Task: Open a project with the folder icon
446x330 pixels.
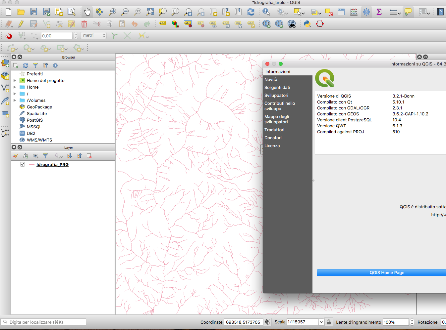Action: 21,12
